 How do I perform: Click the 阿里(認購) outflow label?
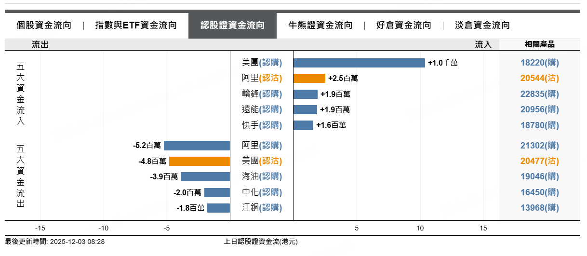pyautogui.click(x=262, y=146)
